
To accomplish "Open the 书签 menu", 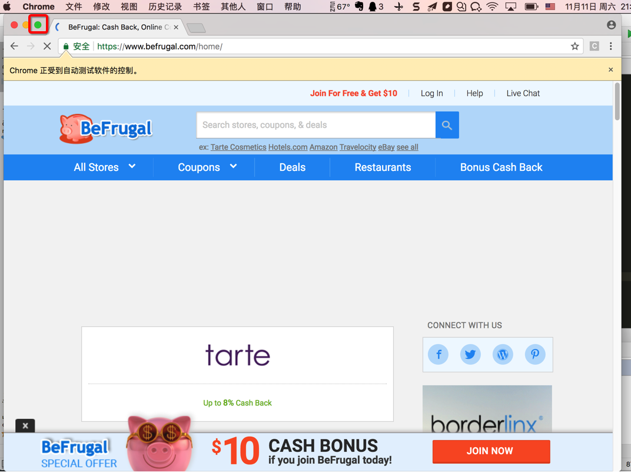I will (x=201, y=6).
